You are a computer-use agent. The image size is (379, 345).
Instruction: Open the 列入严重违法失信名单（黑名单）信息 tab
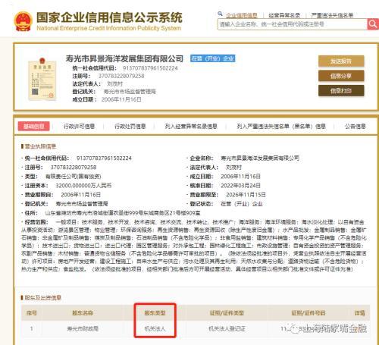[x=281, y=126]
